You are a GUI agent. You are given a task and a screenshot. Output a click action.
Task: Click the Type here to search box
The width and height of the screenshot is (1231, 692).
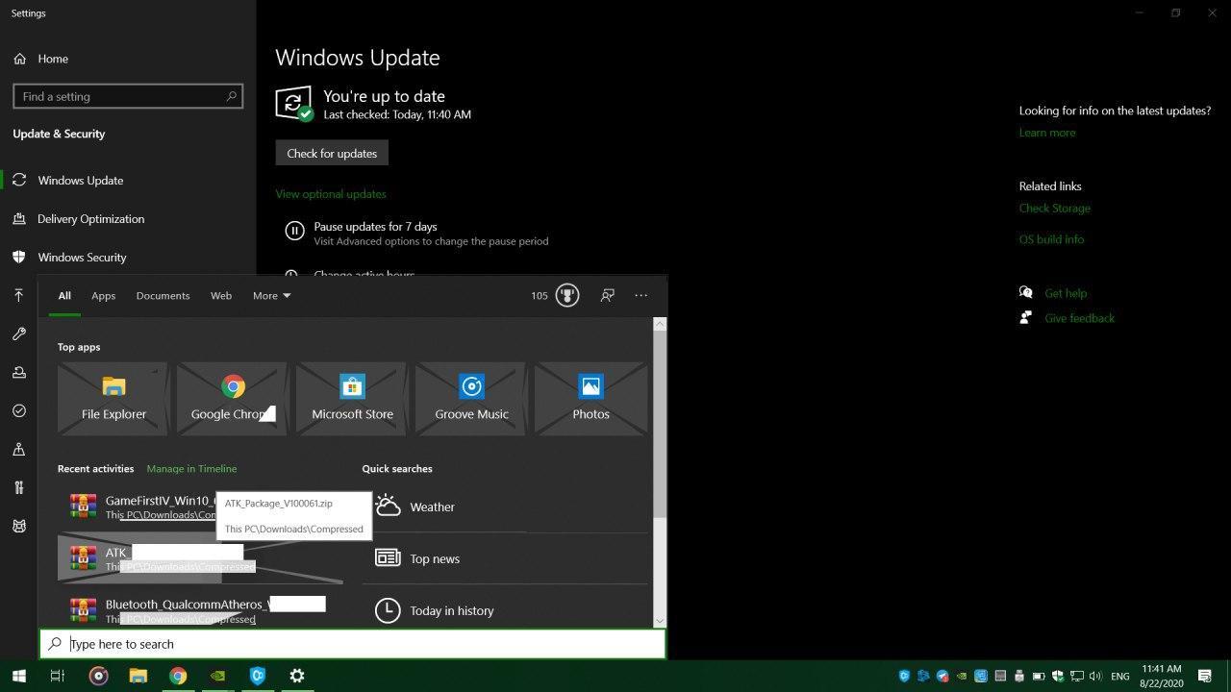click(352, 644)
